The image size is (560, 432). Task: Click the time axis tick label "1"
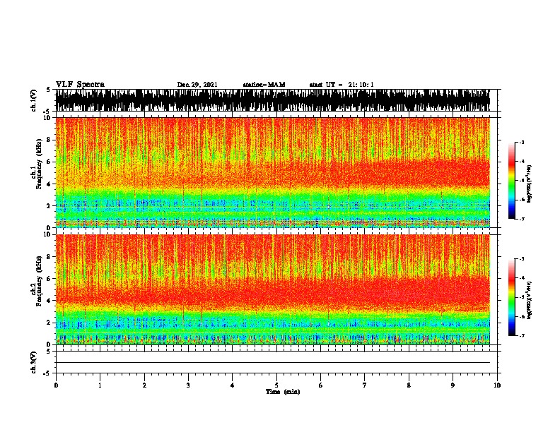point(100,385)
